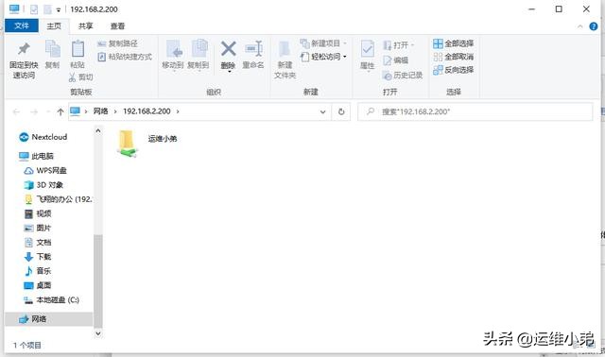Open the File (文件) tab

coord(22,25)
